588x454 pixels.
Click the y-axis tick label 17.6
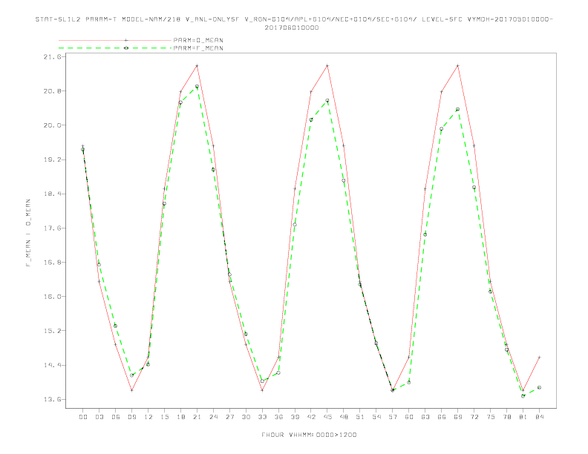point(52,228)
